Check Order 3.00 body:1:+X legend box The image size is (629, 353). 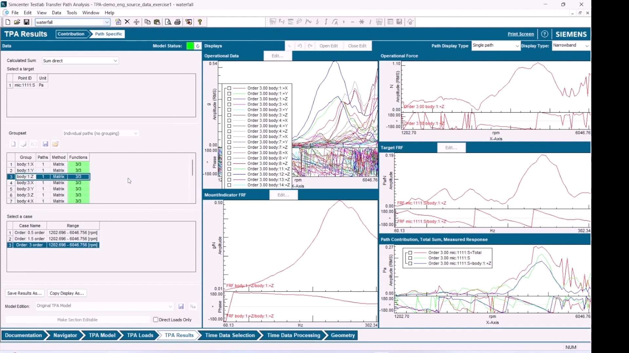point(229,88)
